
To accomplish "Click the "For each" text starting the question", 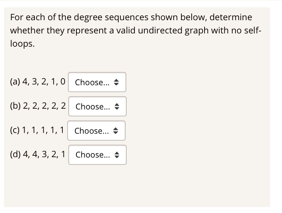I will (x=23, y=17).
